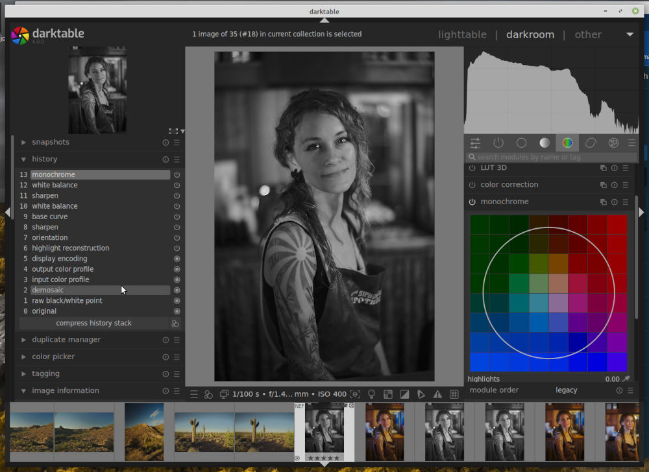This screenshot has width=649, height=472.
Task: Enable the color correction module
Action: pyautogui.click(x=472, y=185)
